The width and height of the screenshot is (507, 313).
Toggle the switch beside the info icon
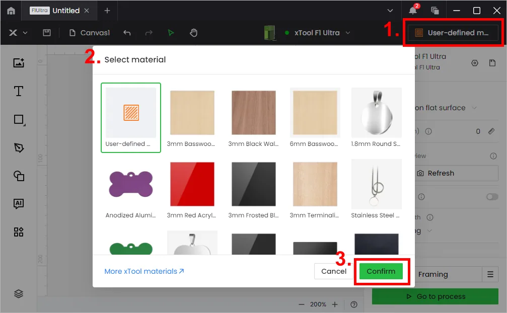tap(492, 197)
